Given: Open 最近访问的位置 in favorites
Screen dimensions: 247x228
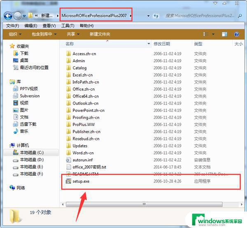Looking at the screenshot, I should pos(34,67).
